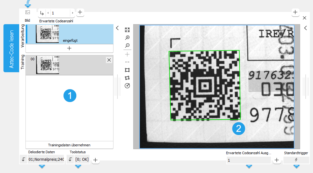Click the Bild image input icon
Screen dimensions: 313x173
click(28, 13)
